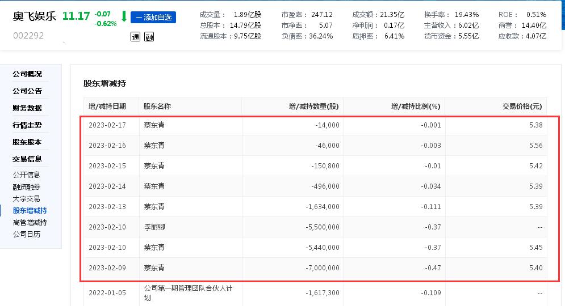Select the 股东增减持 submenu item
This screenshot has width=565, height=306.
click(30, 211)
